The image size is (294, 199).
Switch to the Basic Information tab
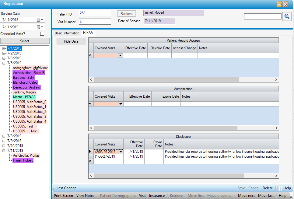click(x=67, y=33)
